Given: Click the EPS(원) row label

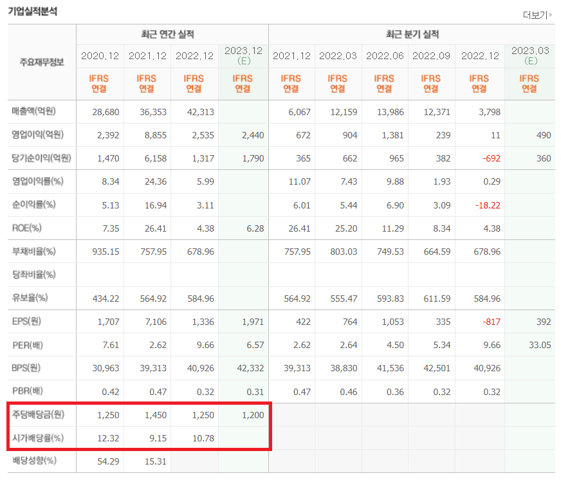Looking at the screenshot, I should coord(26,322).
